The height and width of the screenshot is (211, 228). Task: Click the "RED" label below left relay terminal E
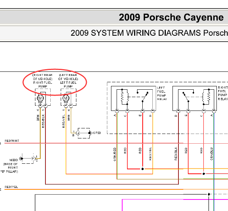[x=140, y=150]
